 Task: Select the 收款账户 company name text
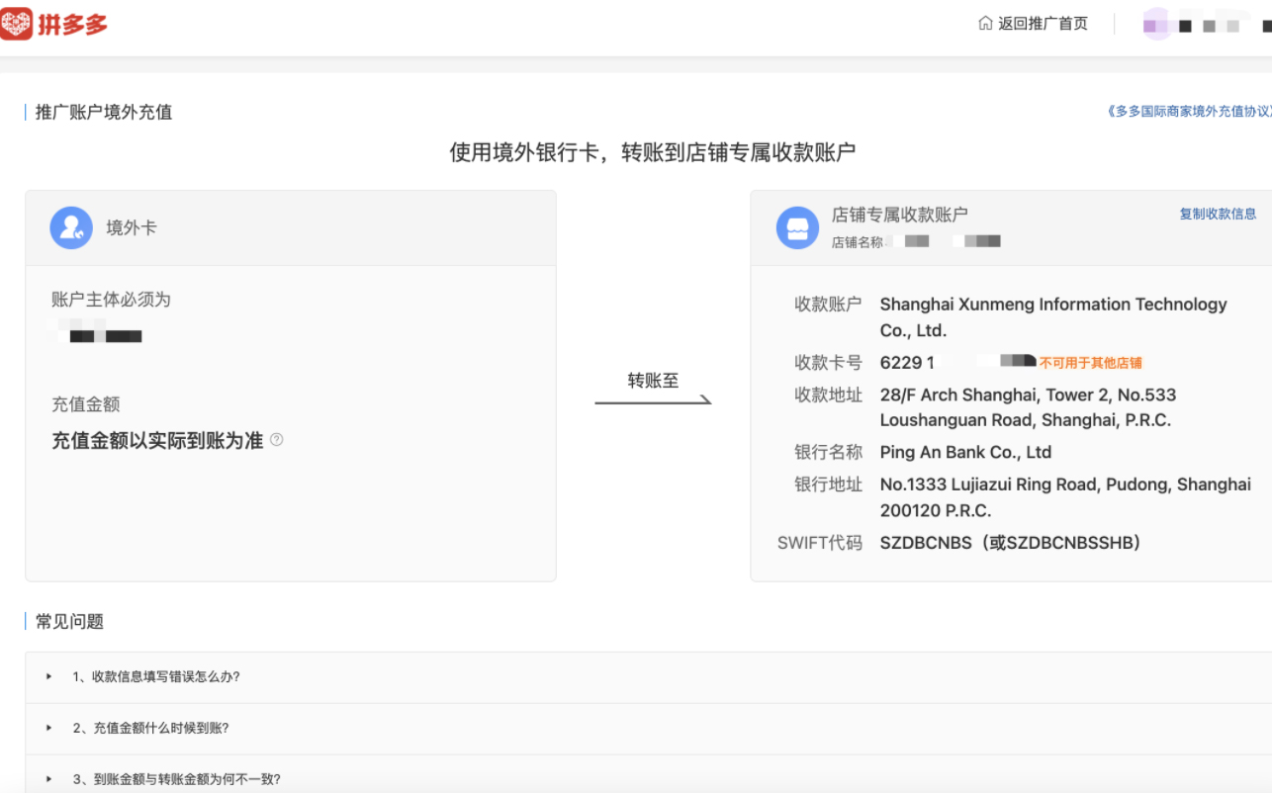(x=1051, y=304)
